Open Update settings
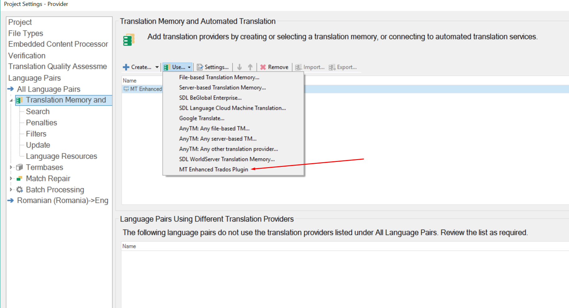Viewport: 569px width, 308px height. [38, 145]
